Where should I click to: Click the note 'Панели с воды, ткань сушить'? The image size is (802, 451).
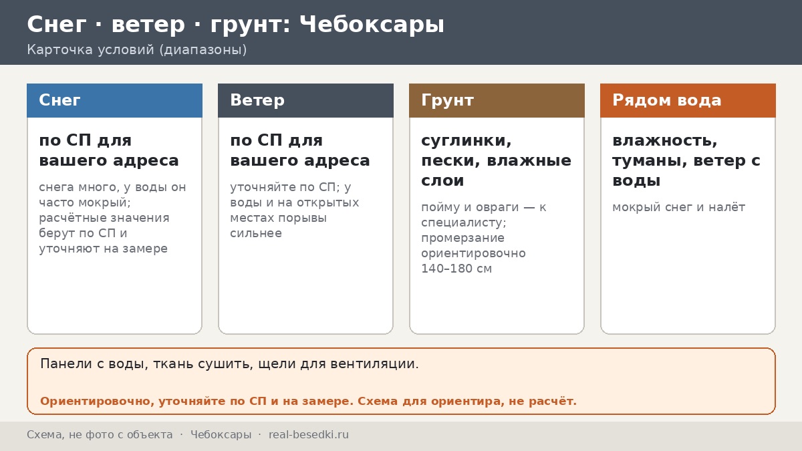pyautogui.click(x=229, y=364)
